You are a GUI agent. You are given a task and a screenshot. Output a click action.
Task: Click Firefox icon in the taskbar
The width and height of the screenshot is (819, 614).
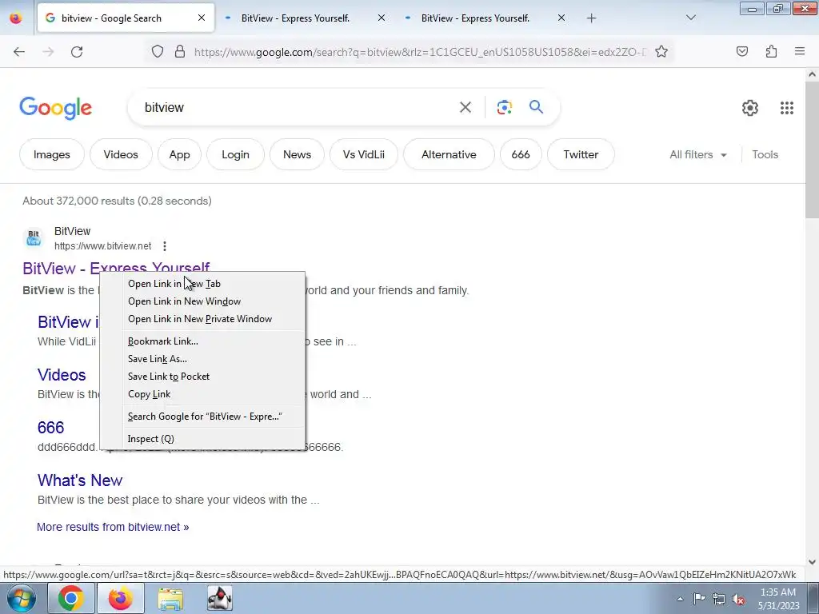(120, 598)
